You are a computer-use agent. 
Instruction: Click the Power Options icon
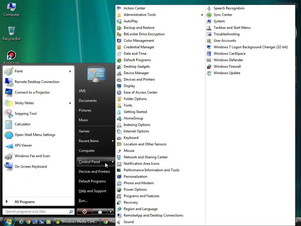coord(119,190)
